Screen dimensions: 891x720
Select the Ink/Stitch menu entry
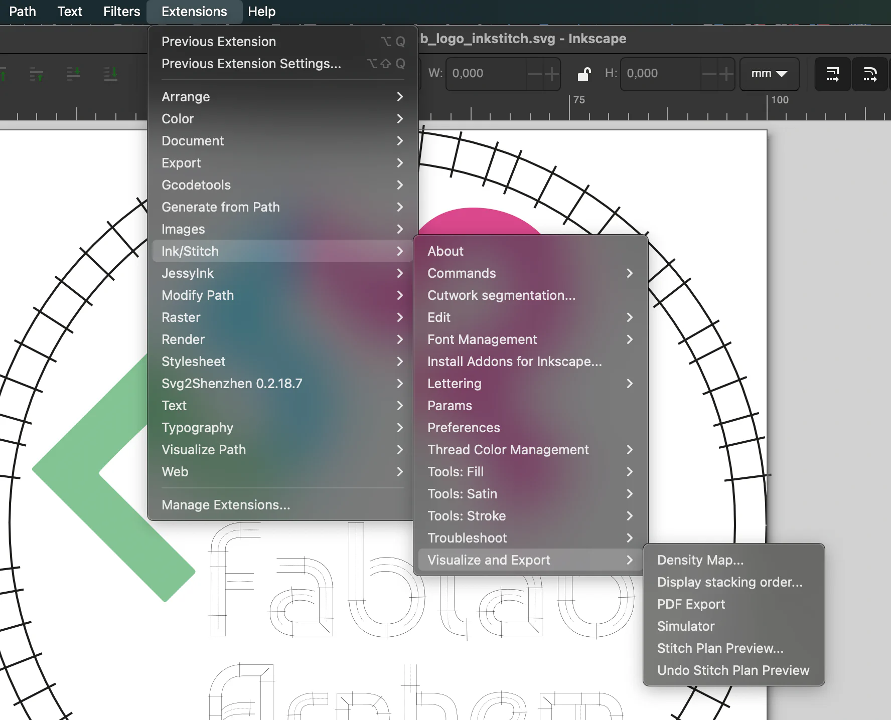click(283, 251)
